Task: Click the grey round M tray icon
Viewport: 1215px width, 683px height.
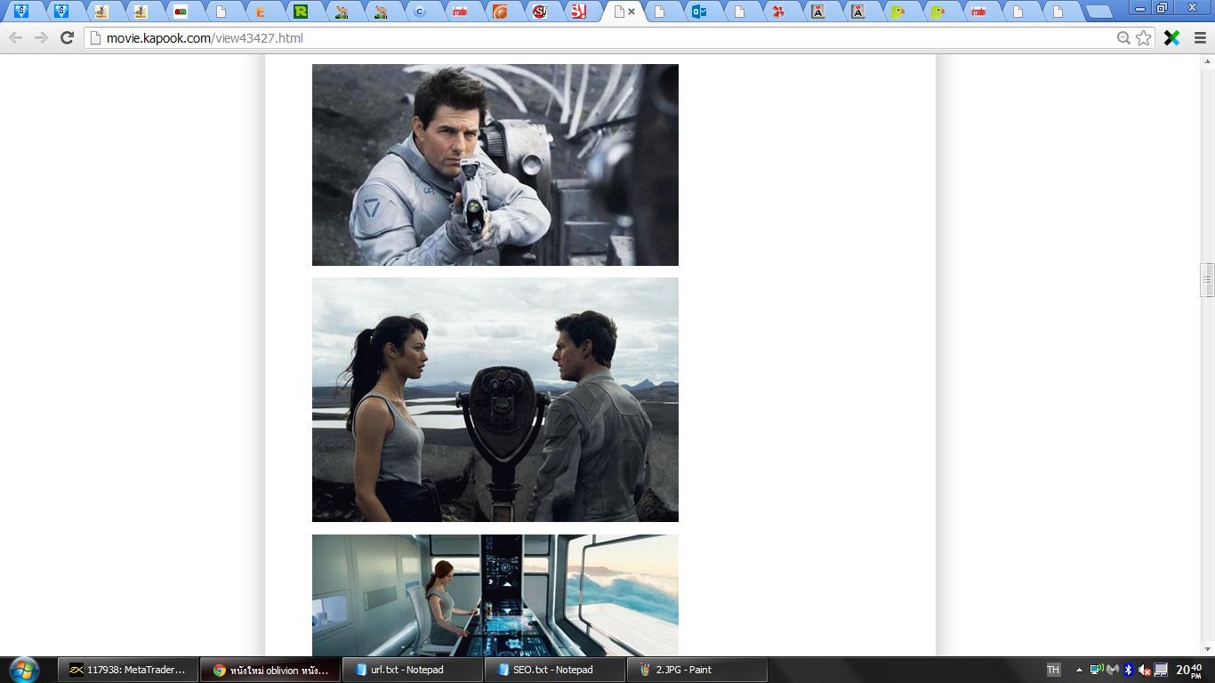Action: 1112,670
